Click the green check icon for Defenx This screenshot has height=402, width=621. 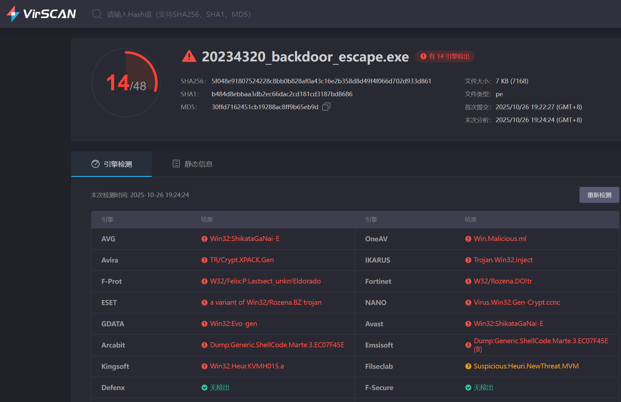click(x=204, y=387)
